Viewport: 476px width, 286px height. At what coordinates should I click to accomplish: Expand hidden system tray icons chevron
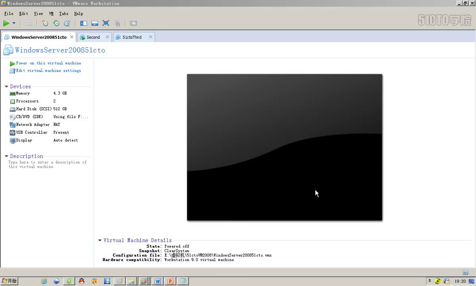click(x=430, y=281)
